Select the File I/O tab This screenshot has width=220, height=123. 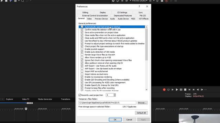pos(143,16)
